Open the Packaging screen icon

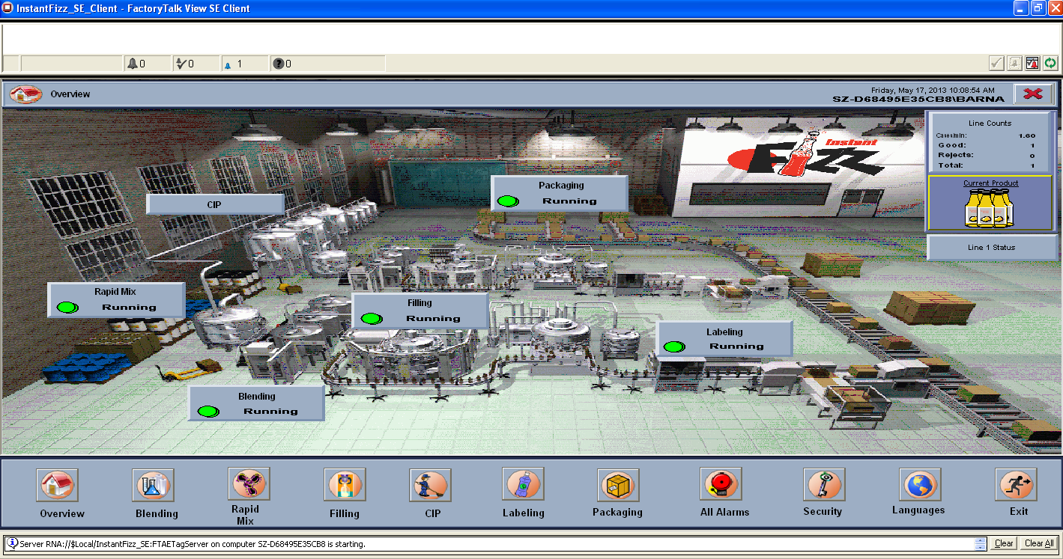(618, 485)
